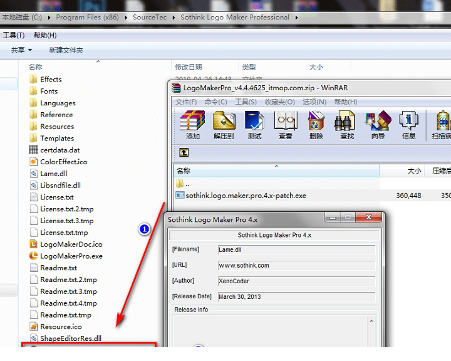451x361 pixels.
Task: Sort WinRAR list by Size (大小) column
Action: pos(402,170)
